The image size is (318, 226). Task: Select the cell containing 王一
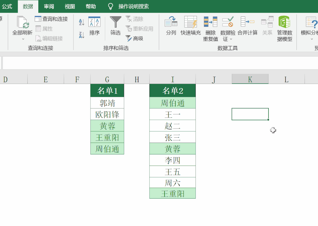[x=173, y=114]
